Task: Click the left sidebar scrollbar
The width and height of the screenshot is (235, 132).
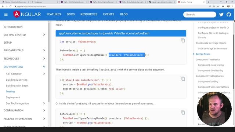Action: 49,62
